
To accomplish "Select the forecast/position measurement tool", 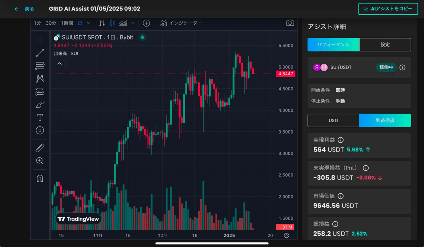I will tap(40, 92).
